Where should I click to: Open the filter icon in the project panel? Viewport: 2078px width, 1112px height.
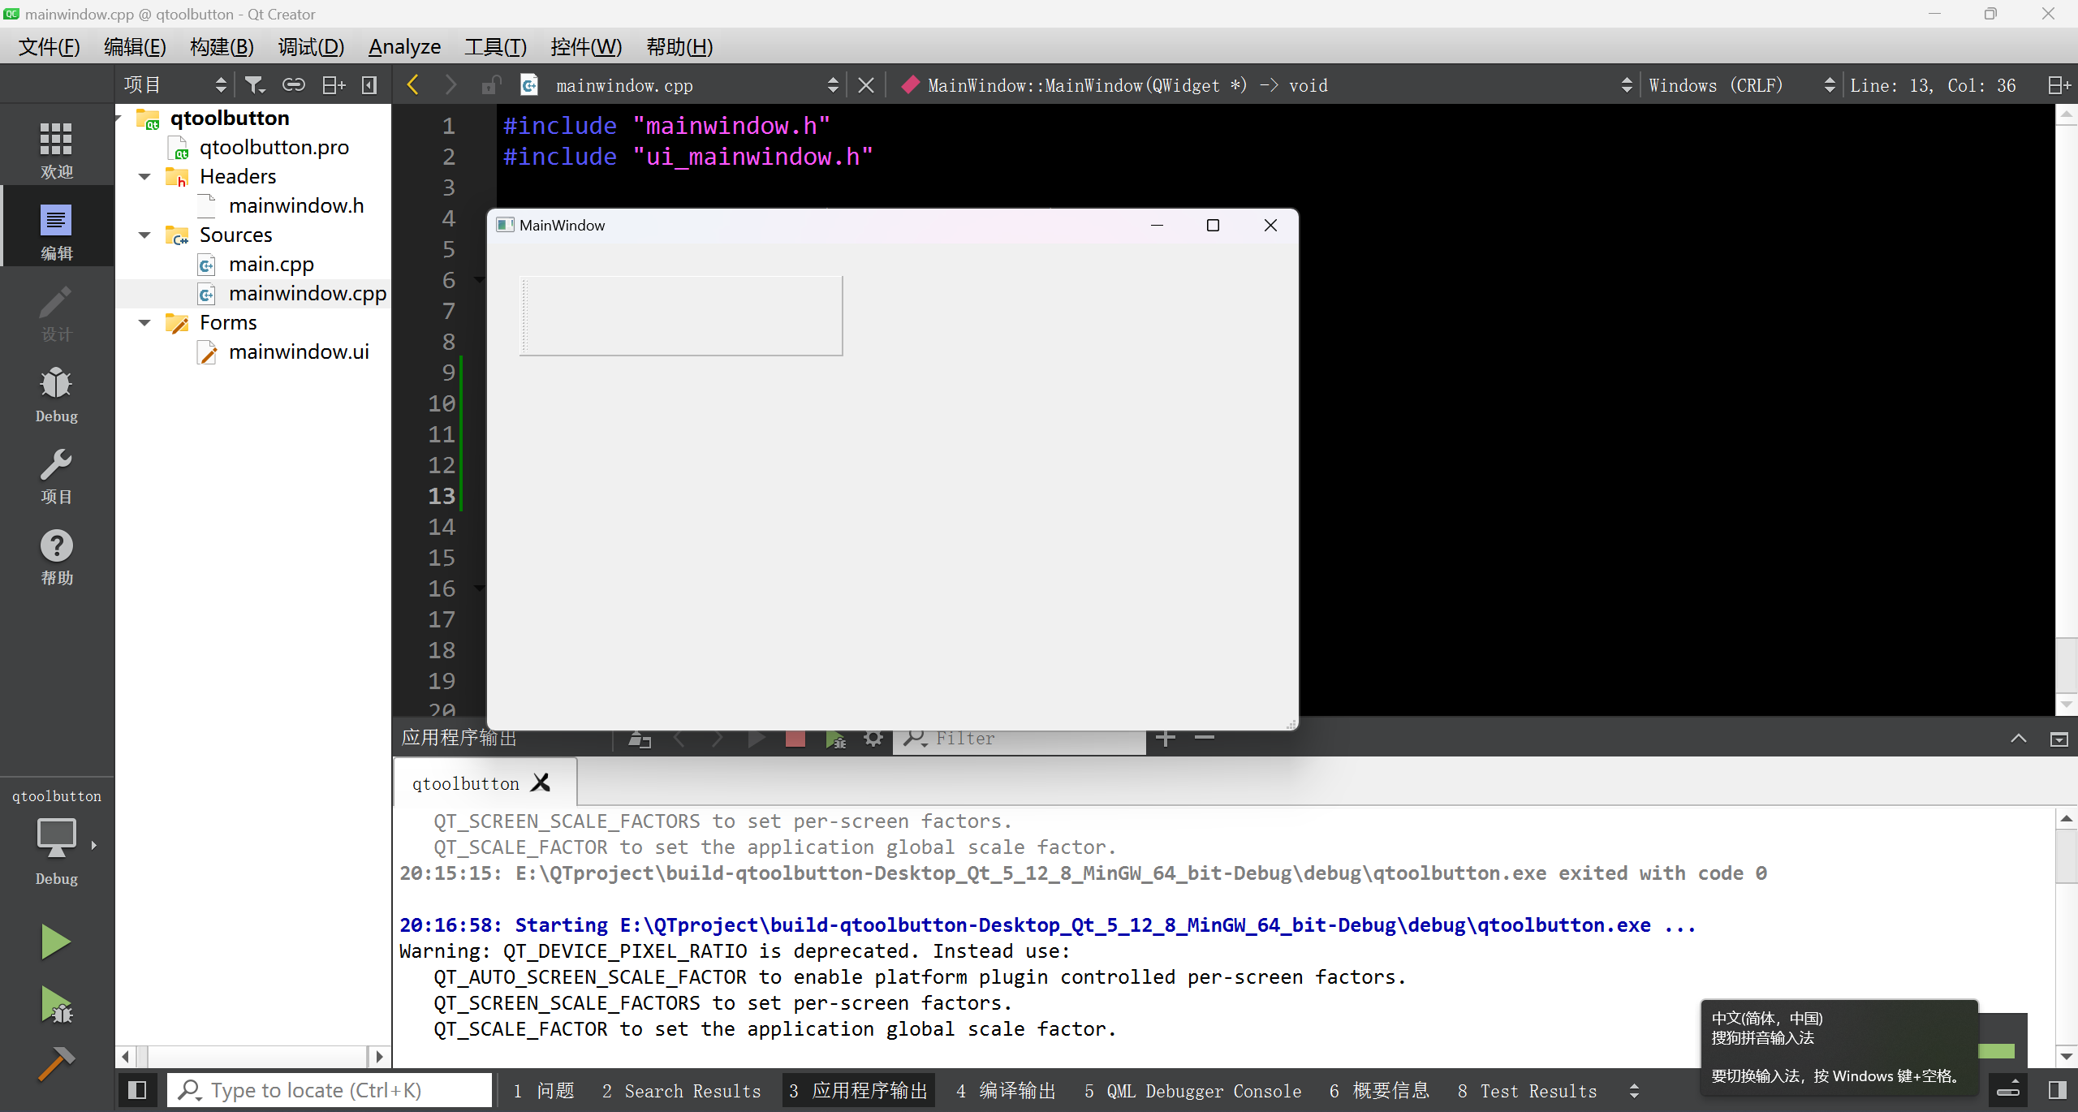coord(255,84)
